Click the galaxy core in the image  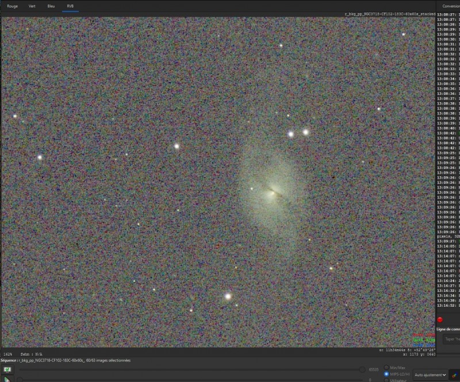point(274,191)
